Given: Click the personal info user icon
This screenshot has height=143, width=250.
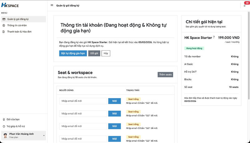Looking at the screenshot, I should pos(4,26).
